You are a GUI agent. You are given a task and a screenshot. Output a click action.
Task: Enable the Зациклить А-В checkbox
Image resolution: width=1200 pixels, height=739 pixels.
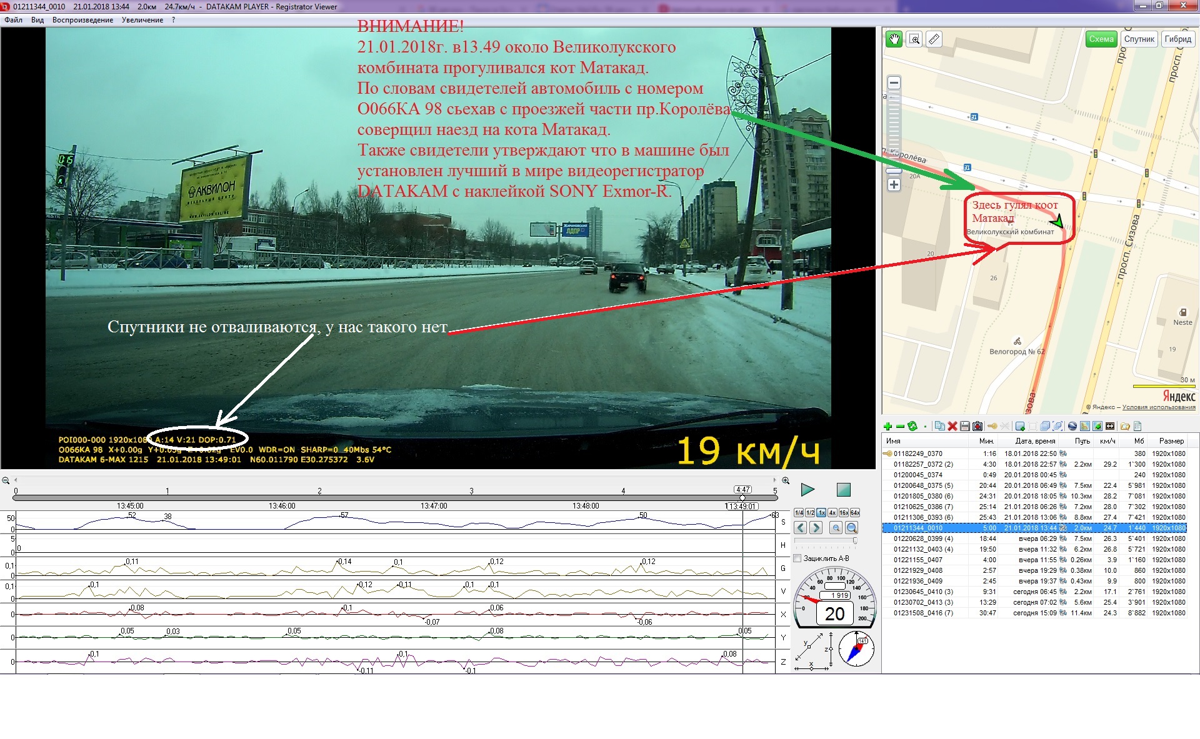pyautogui.click(x=797, y=558)
